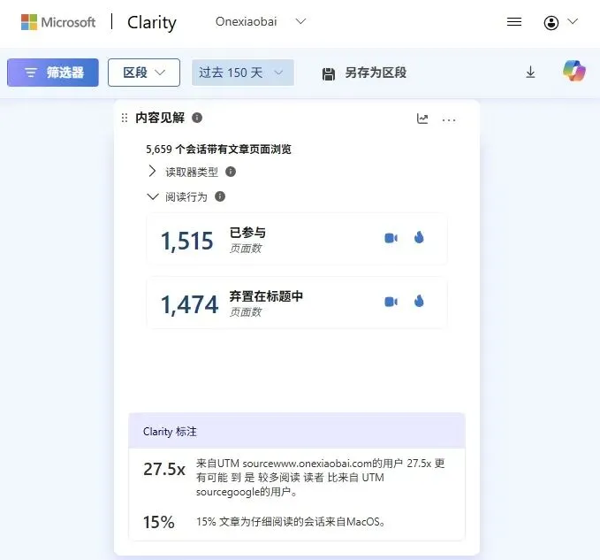View heatmaps for 已参与 pages
Screen dimensions: 600x560
click(x=419, y=237)
